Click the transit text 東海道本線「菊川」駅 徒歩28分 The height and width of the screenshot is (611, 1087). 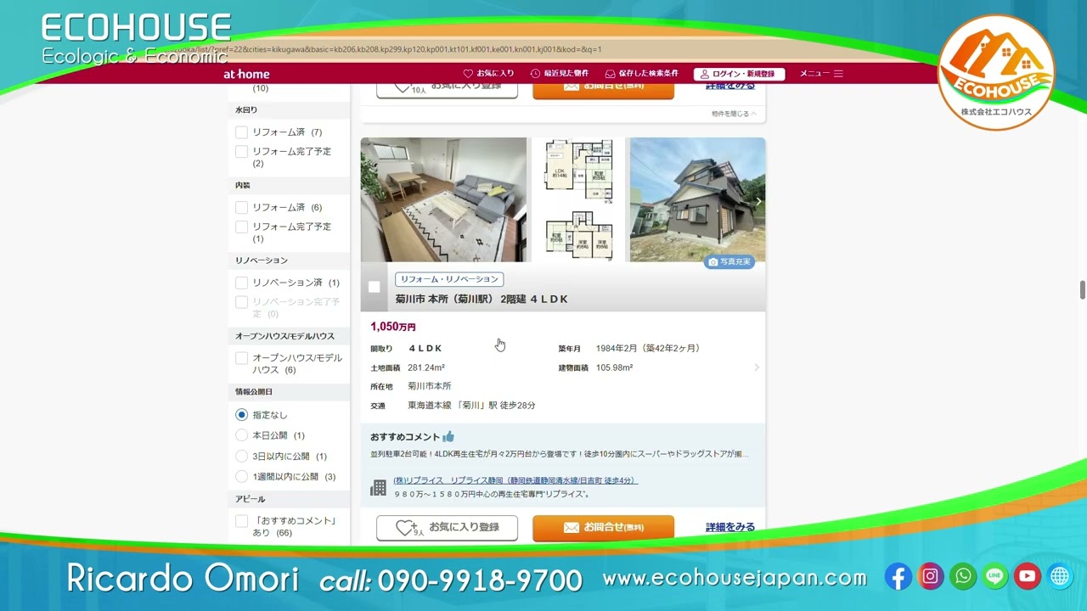pos(471,406)
